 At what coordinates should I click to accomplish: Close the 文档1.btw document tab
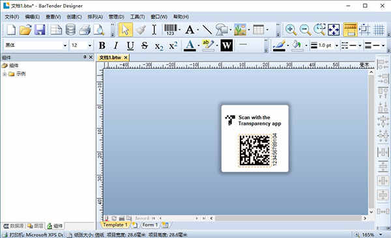[126, 58]
